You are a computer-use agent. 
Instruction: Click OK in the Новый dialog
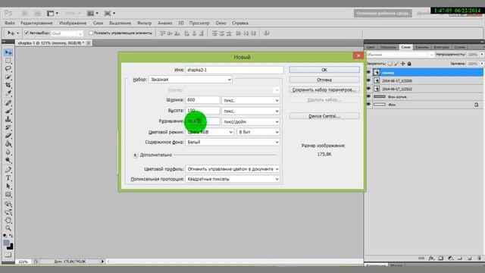click(x=324, y=70)
